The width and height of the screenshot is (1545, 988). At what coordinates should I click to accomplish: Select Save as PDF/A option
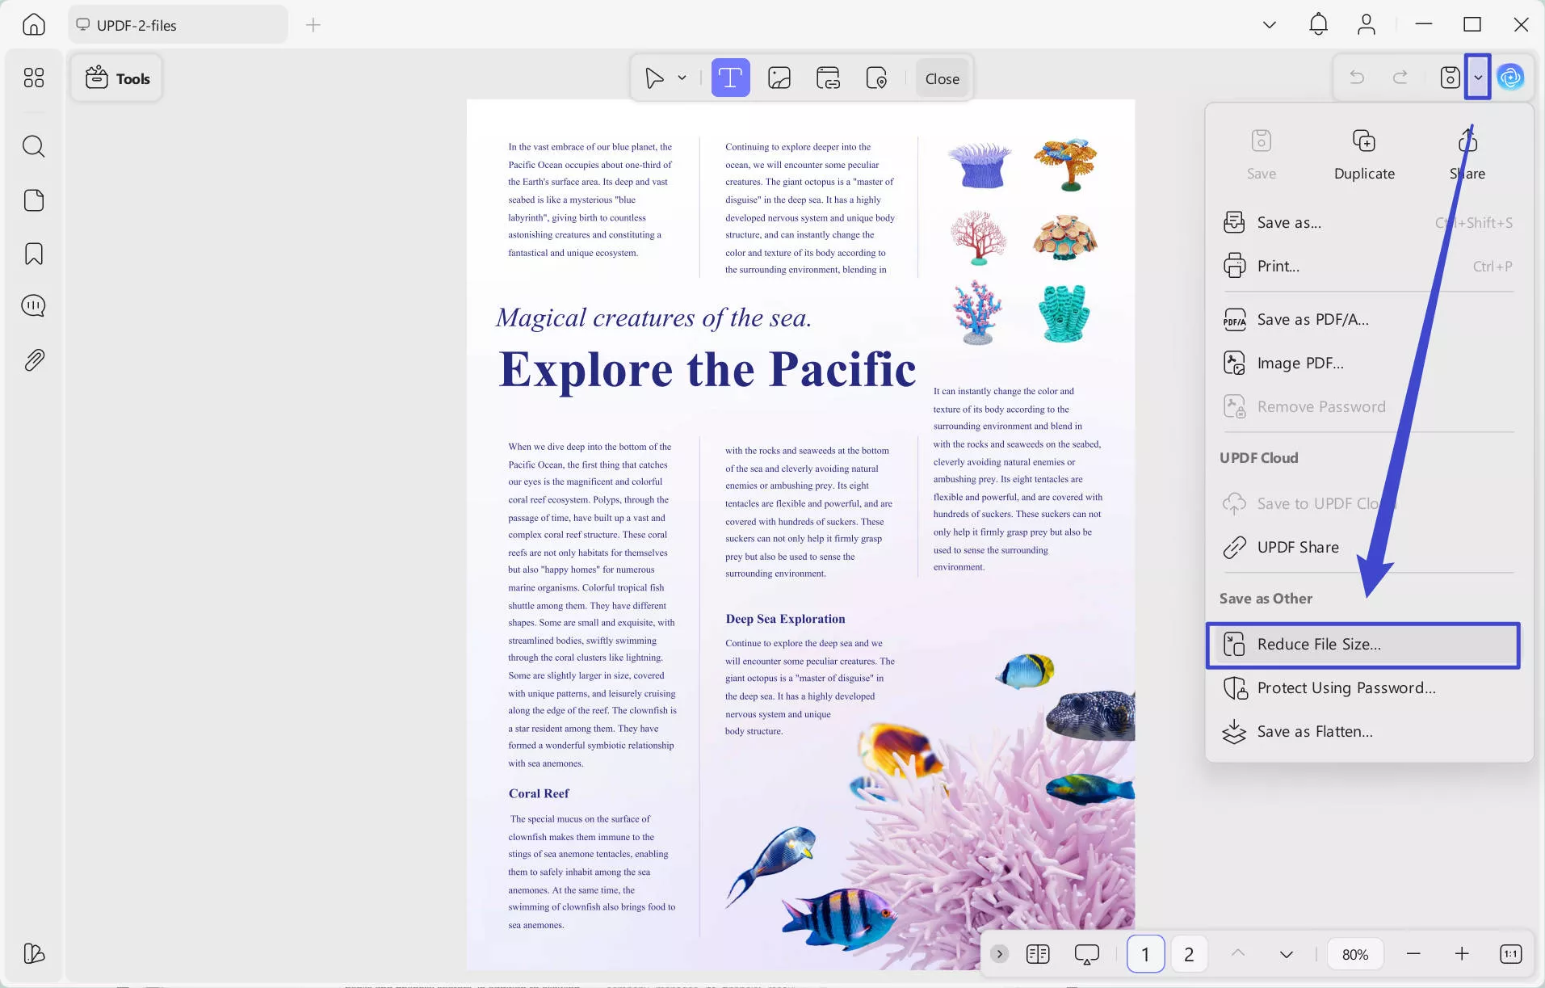tap(1312, 320)
